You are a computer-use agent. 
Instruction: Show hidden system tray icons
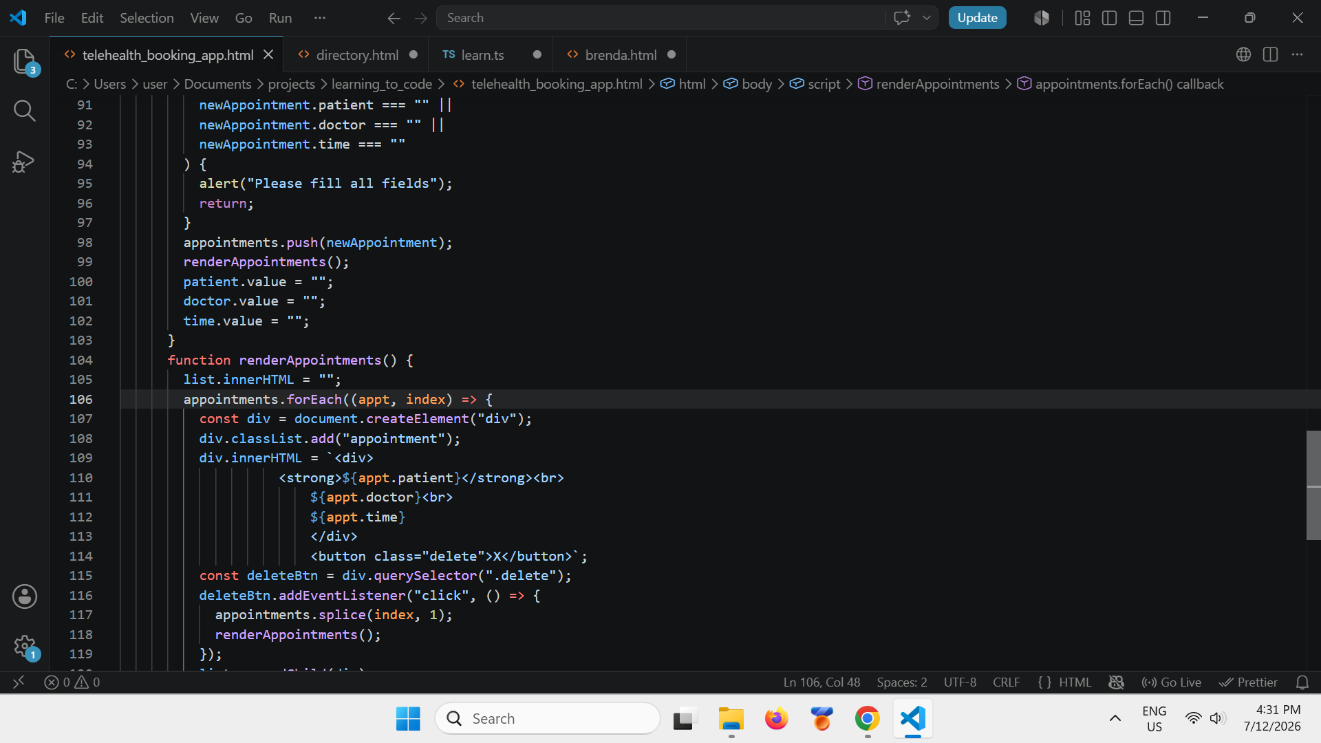pyautogui.click(x=1115, y=719)
